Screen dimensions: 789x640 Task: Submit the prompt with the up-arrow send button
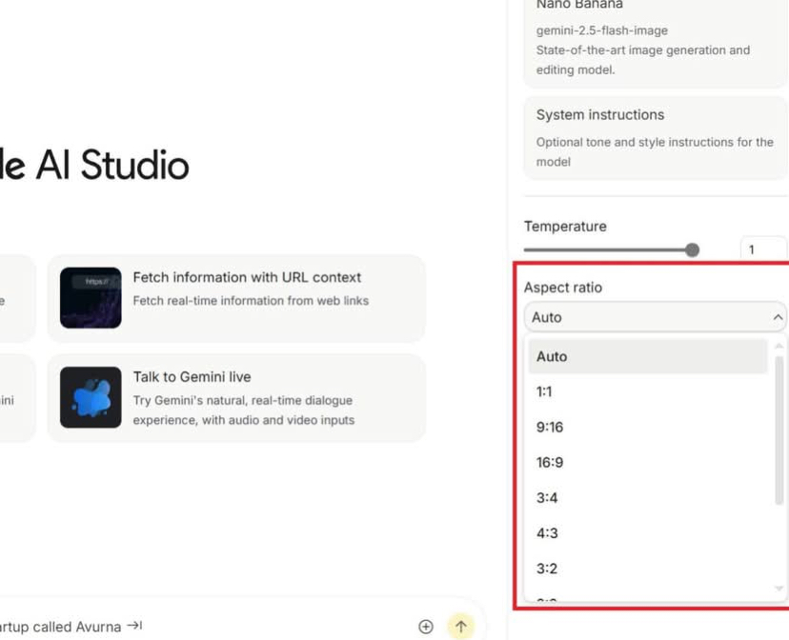click(461, 627)
